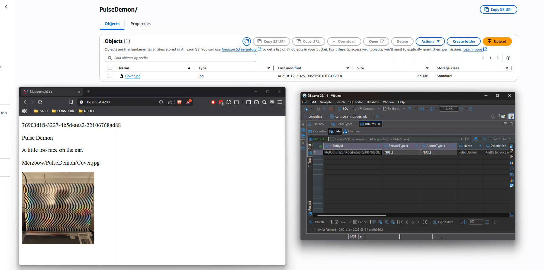Click the Share icon in browser address bar
This screenshot has height=270, width=544.
pos(170,102)
